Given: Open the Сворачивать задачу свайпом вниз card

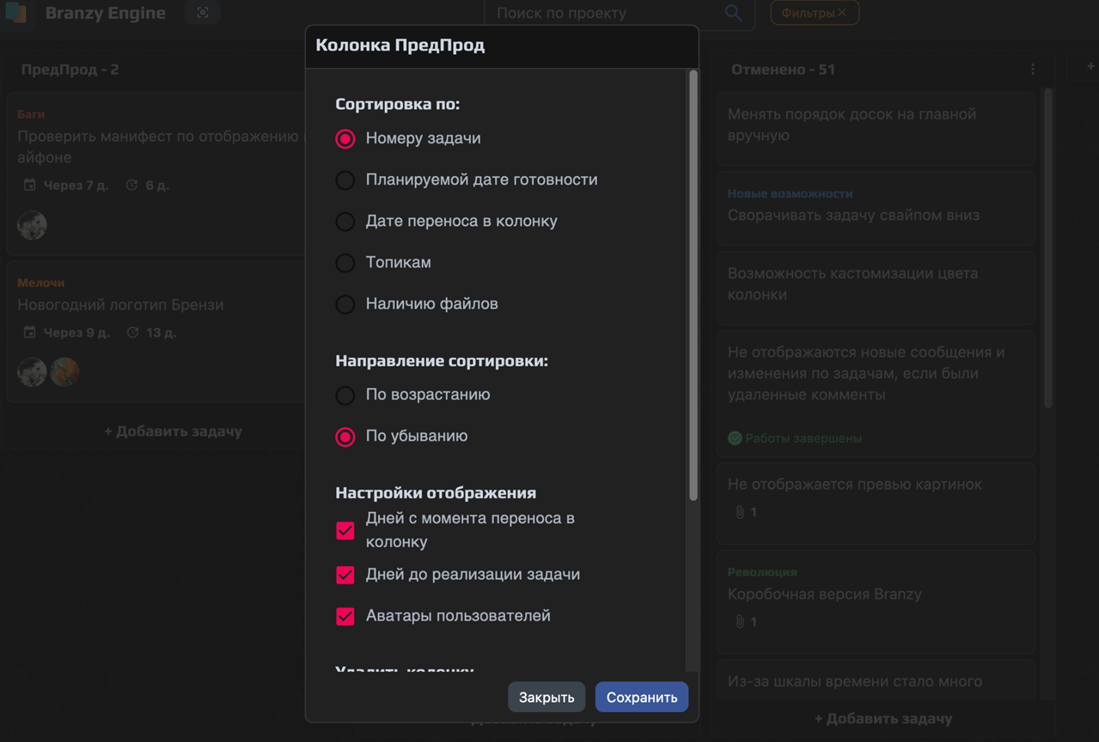Looking at the screenshot, I should pyautogui.click(x=876, y=208).
